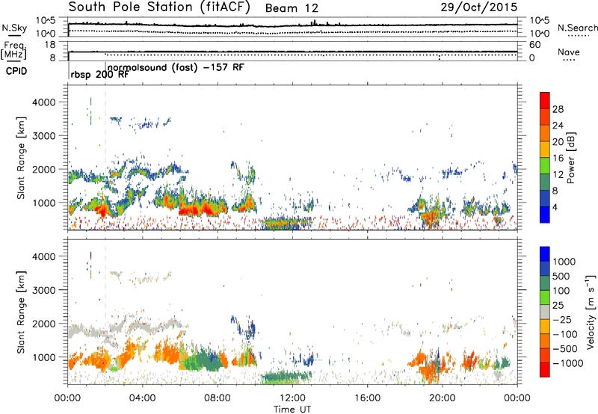
Task: Select the 'Freq. [MHz]' axis label
Action: click(13, 51)
